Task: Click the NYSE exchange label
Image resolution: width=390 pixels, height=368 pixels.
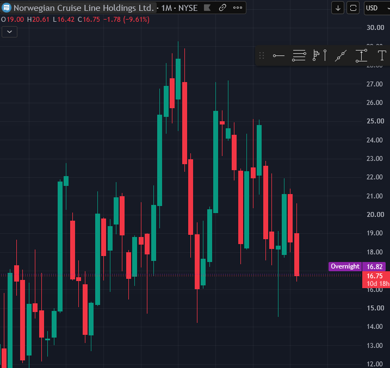Action: pos(188,8)
